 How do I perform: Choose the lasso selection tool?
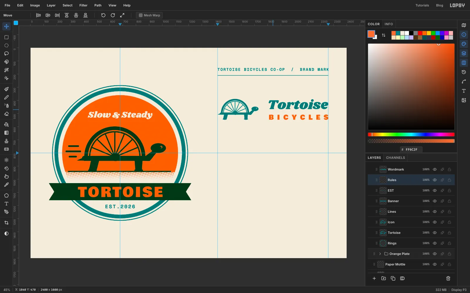[6, 54]
